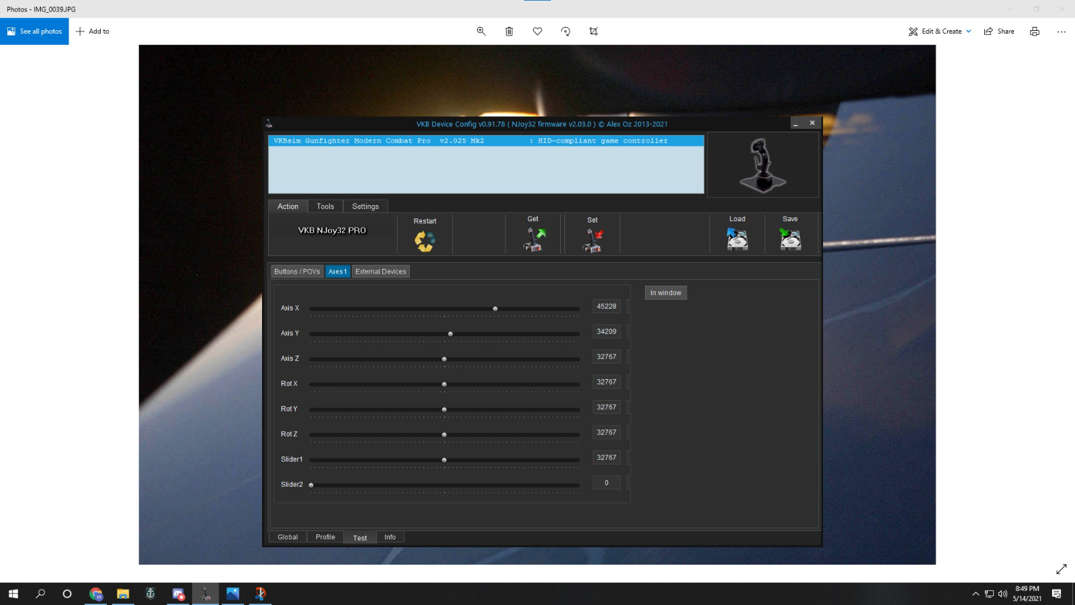Show hidden system tray icons chevron
Screen dimensions: 1075x605
click(976, 594)
